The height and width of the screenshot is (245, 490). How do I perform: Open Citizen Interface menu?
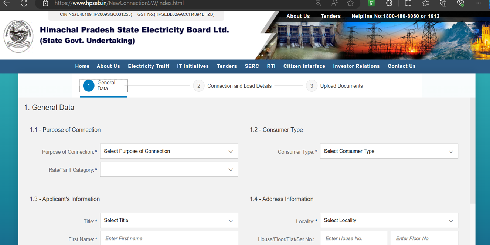304,66
